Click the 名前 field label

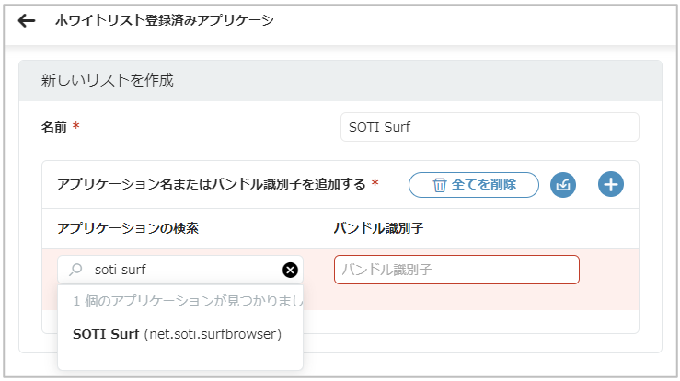[x=54, y=127]
